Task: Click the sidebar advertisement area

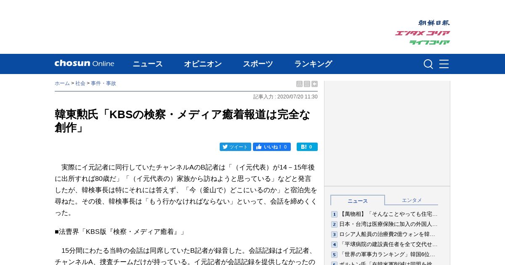Action: 387,133
